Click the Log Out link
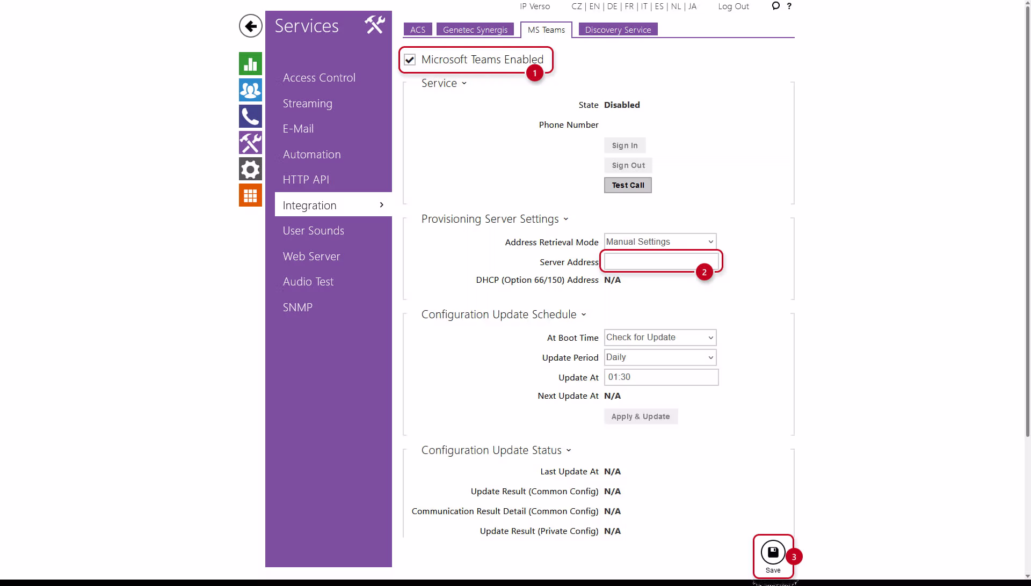1031x586 pixels. [x=733, y=6]
